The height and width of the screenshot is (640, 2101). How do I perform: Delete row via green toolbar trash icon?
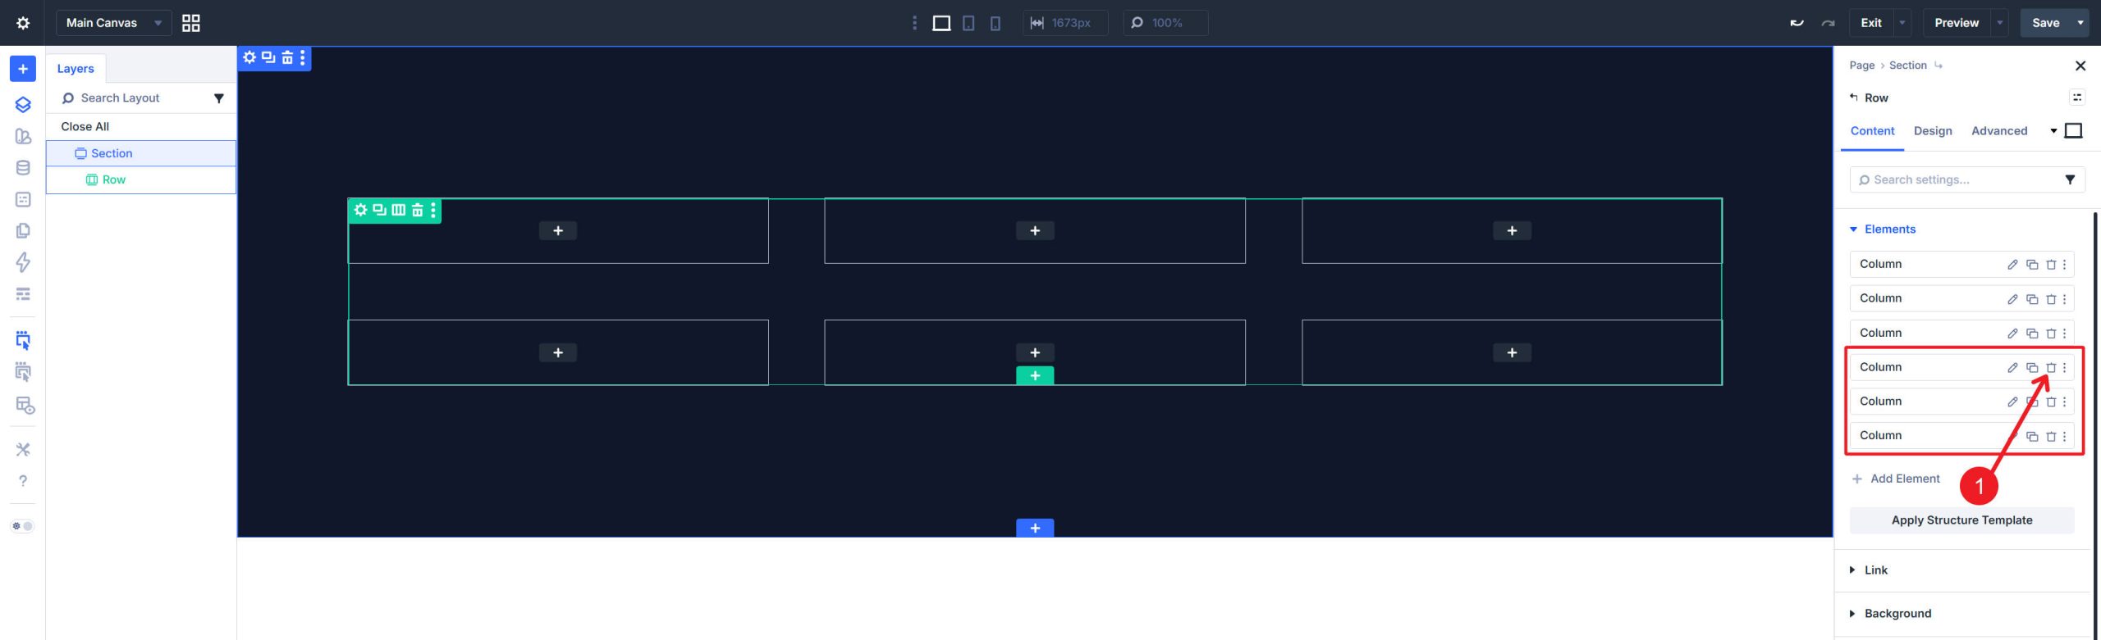[x=417, y=210]
